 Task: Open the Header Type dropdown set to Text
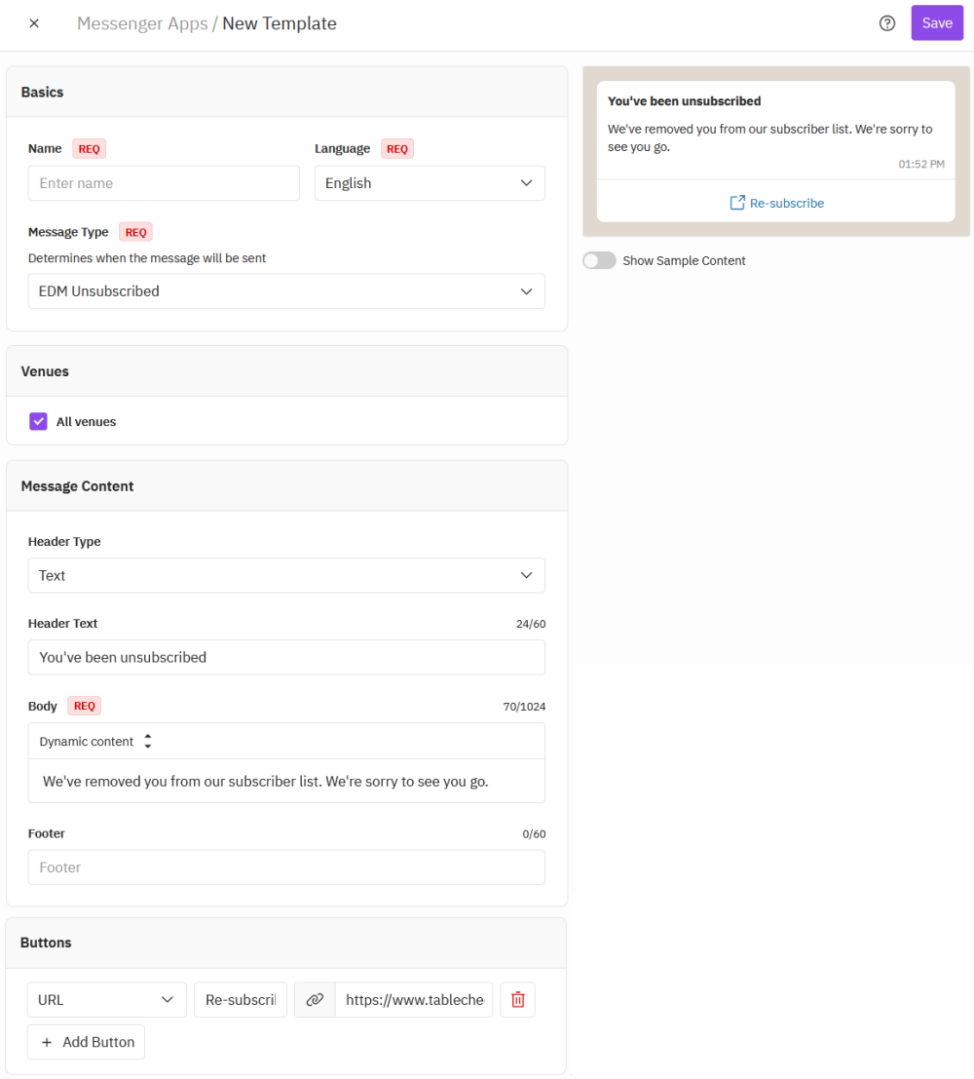(286, 575)
